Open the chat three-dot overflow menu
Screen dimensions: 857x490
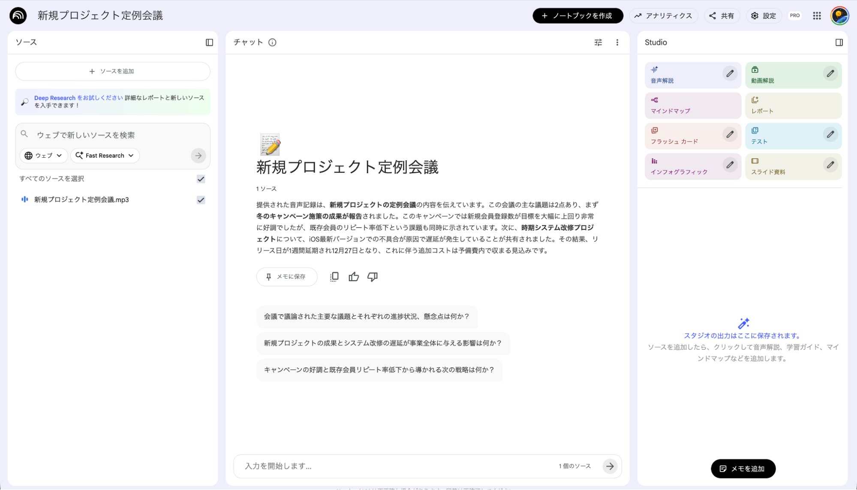pyautogui.click(x=617, y=42)
